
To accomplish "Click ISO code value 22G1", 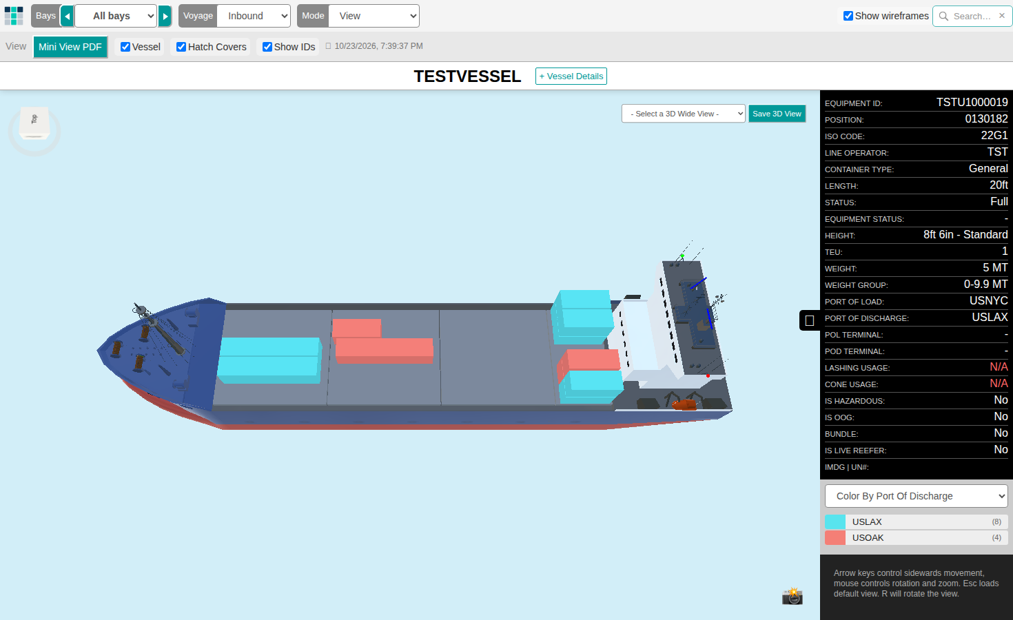I will coord(994,135).
